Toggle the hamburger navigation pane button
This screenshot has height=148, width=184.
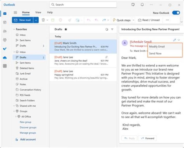[15, 13]
